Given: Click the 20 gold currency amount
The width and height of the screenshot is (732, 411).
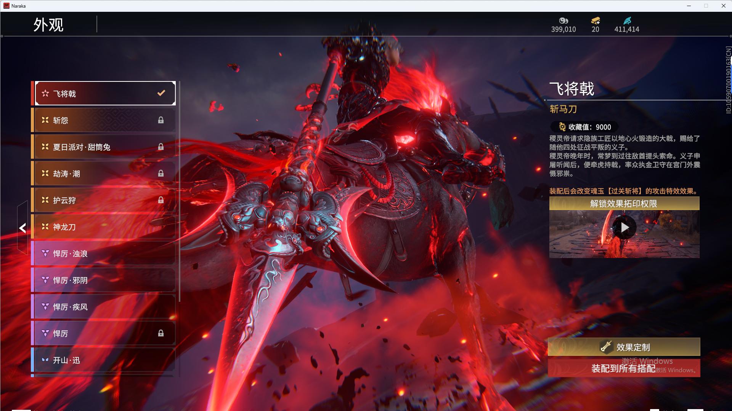Looking at the screenshot, I should (596, 29).
